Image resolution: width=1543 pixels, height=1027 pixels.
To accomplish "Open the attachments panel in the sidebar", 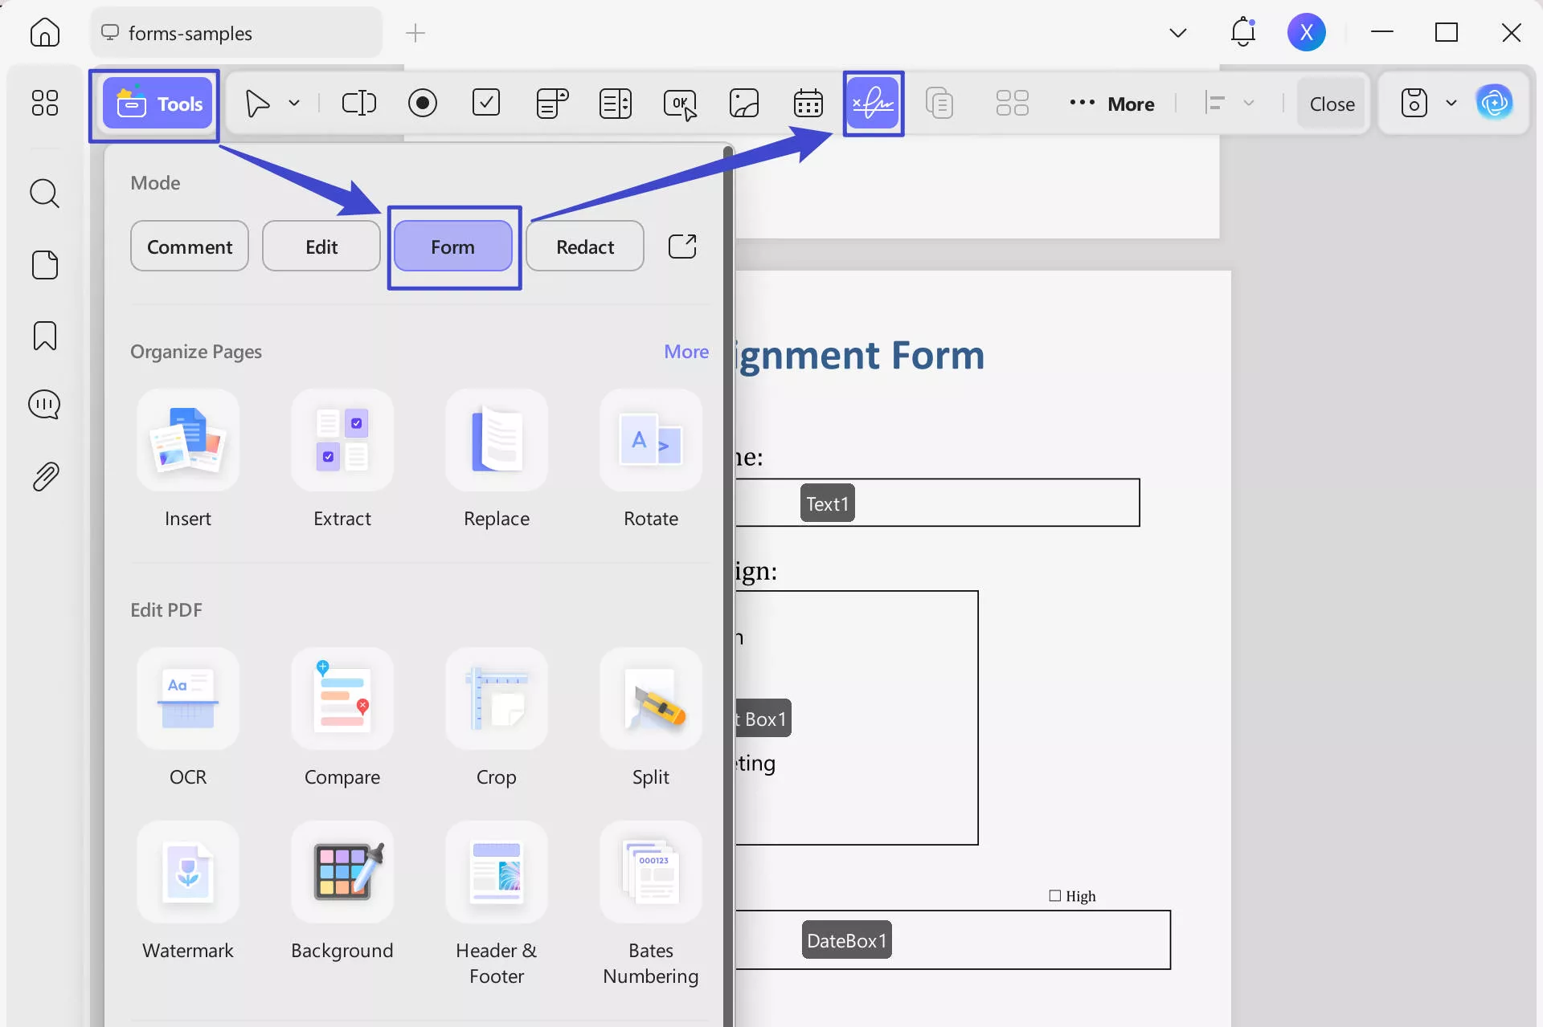I will [x=44, y=475].
